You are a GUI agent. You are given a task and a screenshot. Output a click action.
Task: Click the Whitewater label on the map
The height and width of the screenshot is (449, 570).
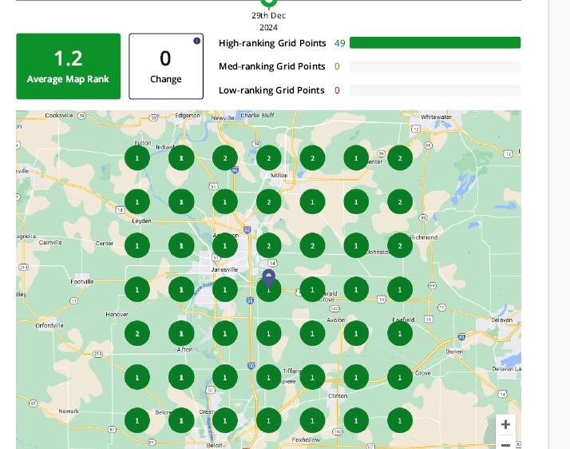point(436,117)
